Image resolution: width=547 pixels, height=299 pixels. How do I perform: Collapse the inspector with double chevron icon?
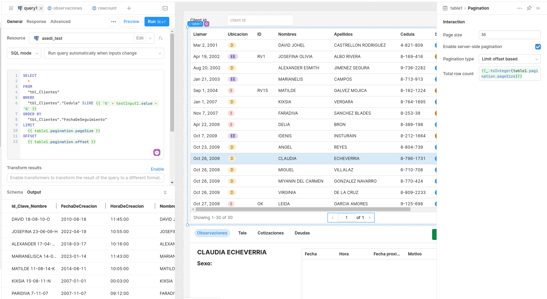tap(538, 8)
